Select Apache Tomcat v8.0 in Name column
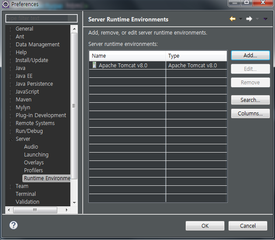This screenshot has height=240, width=275. (x=123, y=66)
